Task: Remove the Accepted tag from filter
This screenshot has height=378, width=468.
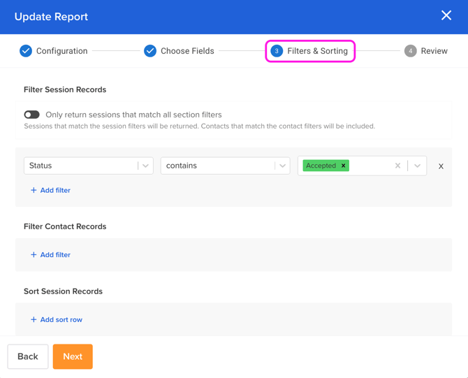Action: tap(344, 166)
